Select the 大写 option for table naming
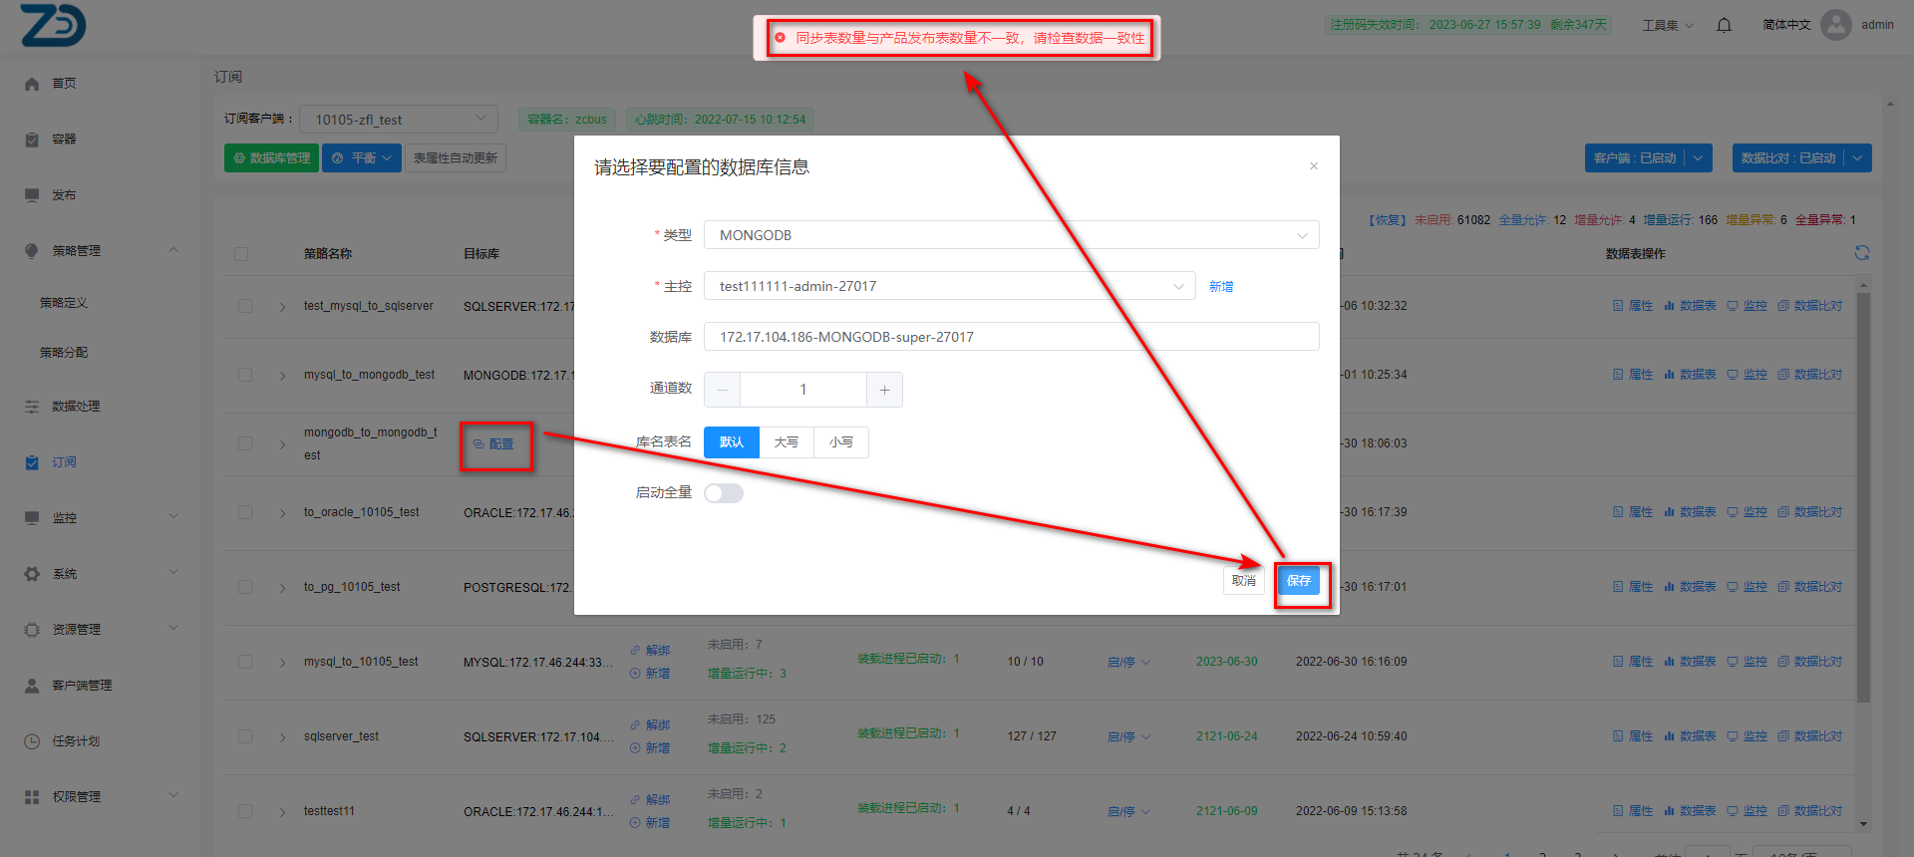 (x=787, y=442)
